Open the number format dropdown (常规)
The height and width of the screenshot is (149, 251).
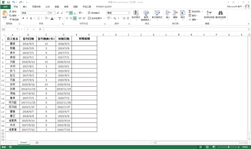128,13
